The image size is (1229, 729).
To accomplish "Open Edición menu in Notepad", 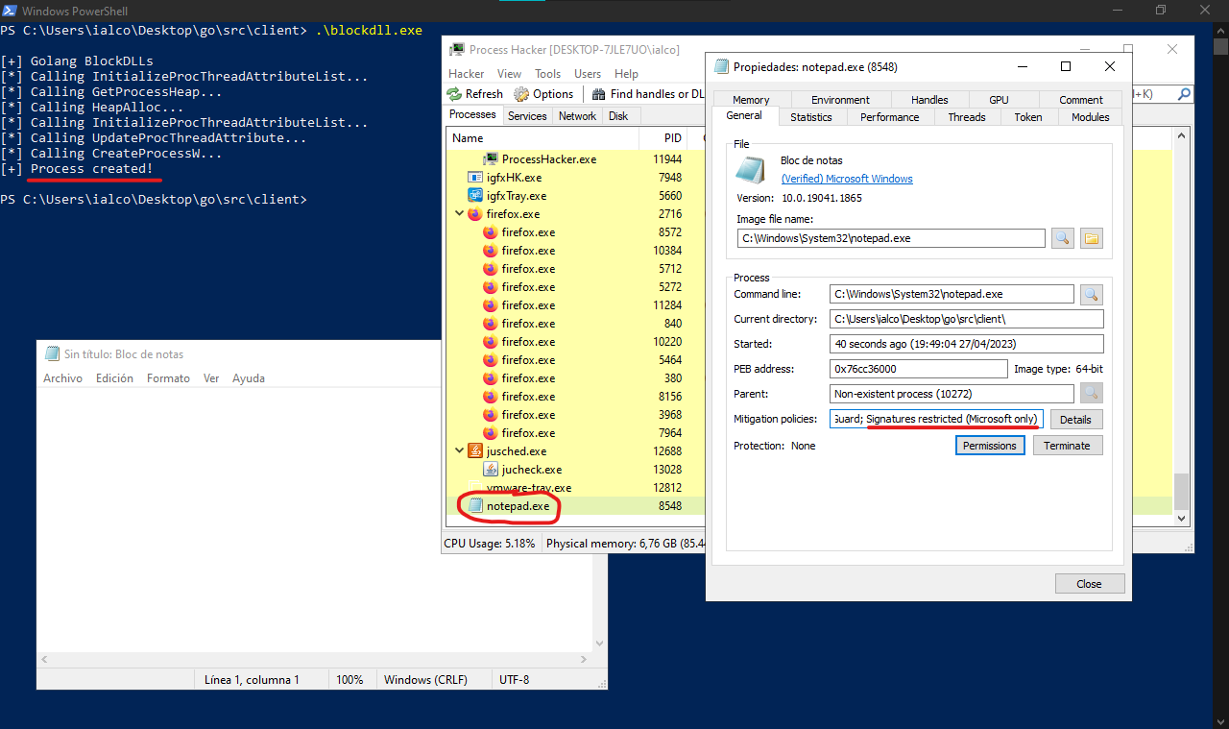I will 114,378.
